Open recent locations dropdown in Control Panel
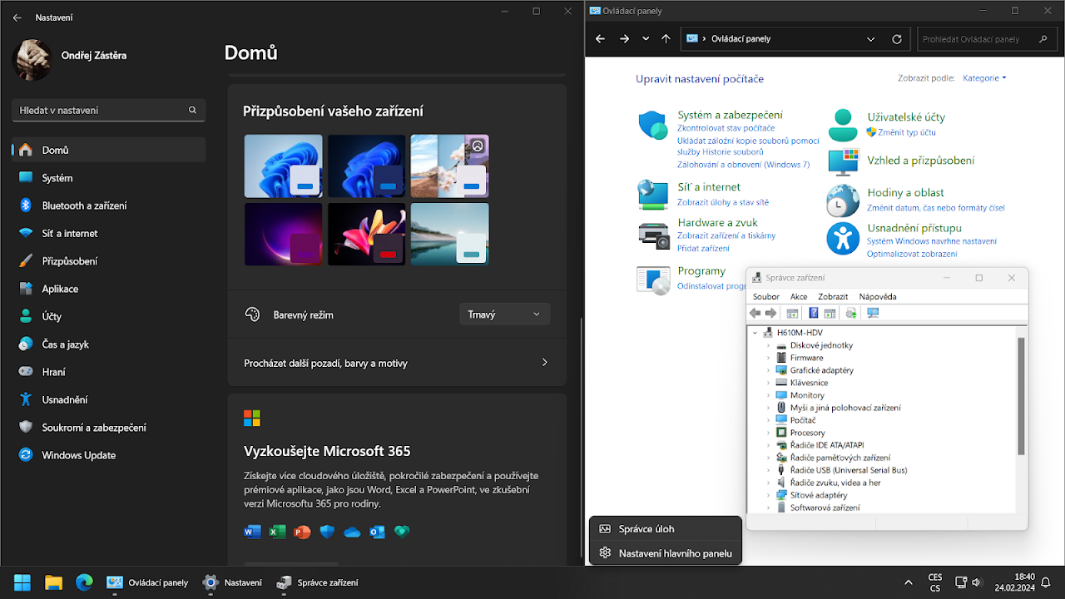The width and height of the screenshot is (1065, 599). [x=646, y=39]
